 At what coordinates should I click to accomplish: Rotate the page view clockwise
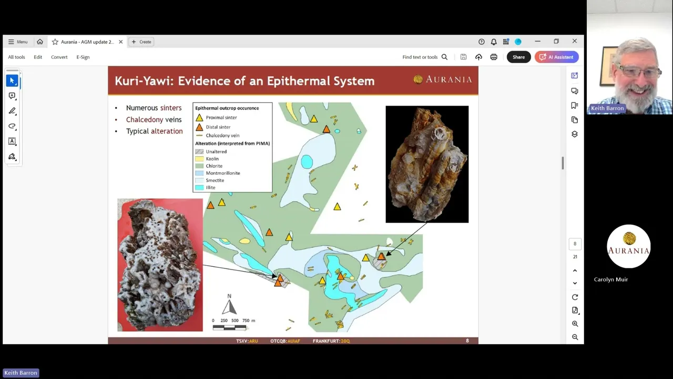pos(575,297)
